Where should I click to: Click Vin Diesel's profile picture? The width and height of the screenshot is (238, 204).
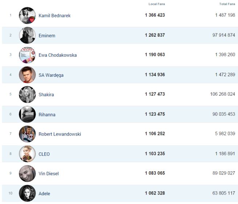[27, 173]
